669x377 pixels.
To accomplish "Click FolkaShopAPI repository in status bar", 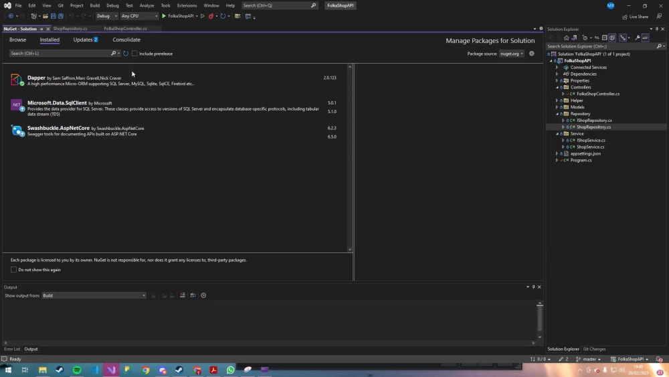I will (630, 359).
